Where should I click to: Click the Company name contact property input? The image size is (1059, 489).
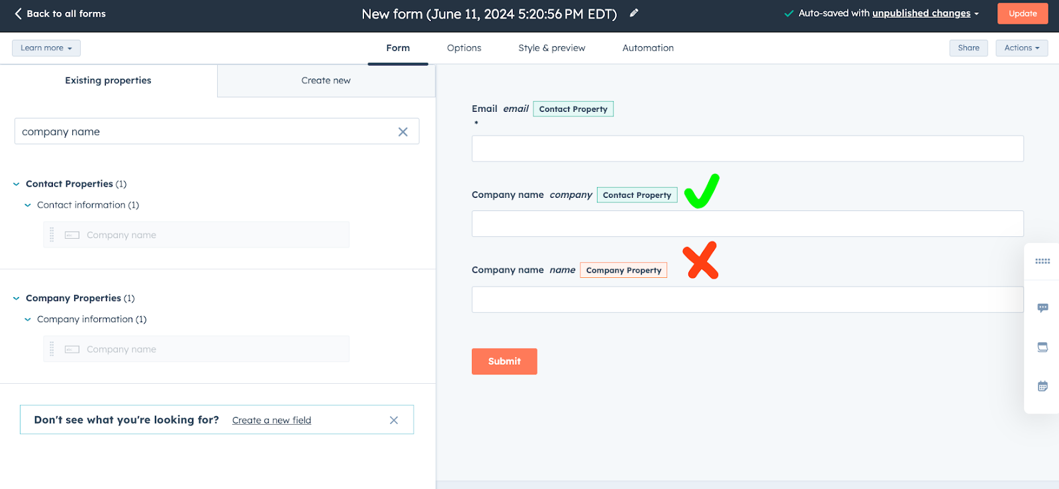(x=748, y=224)
